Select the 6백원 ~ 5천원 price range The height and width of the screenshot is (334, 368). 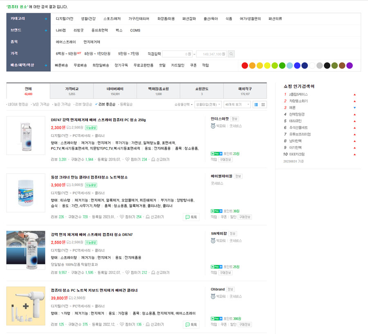pyautogui.click(x=66, y=54)
